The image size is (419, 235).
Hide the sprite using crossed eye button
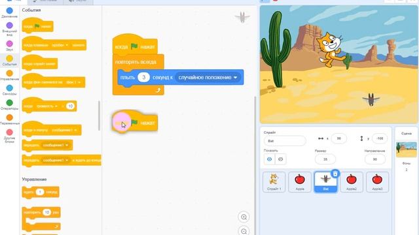pyautogui.click(x=280, y=159)
